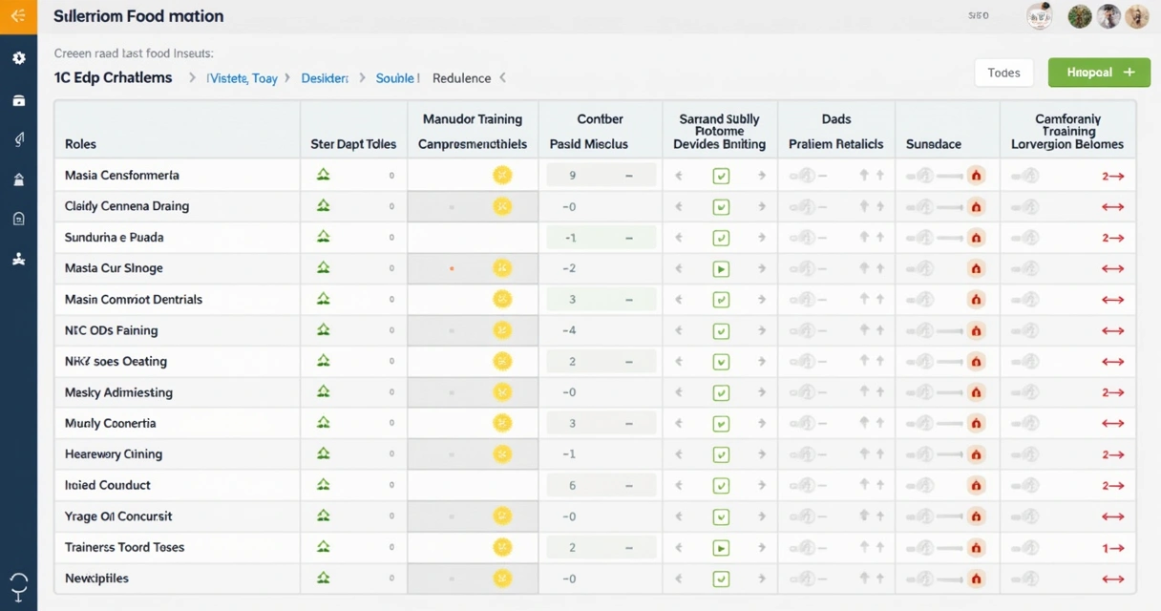1161x611 pixels.
Task: Click the orange back arrow in sidebar
Action: click(x=18, y=16)
